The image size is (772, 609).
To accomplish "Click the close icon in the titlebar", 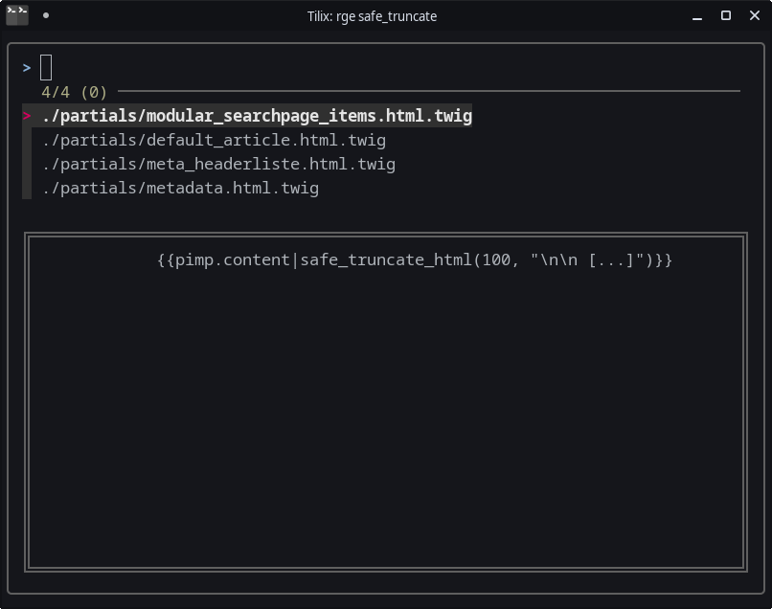I will [x=754, y=15].
